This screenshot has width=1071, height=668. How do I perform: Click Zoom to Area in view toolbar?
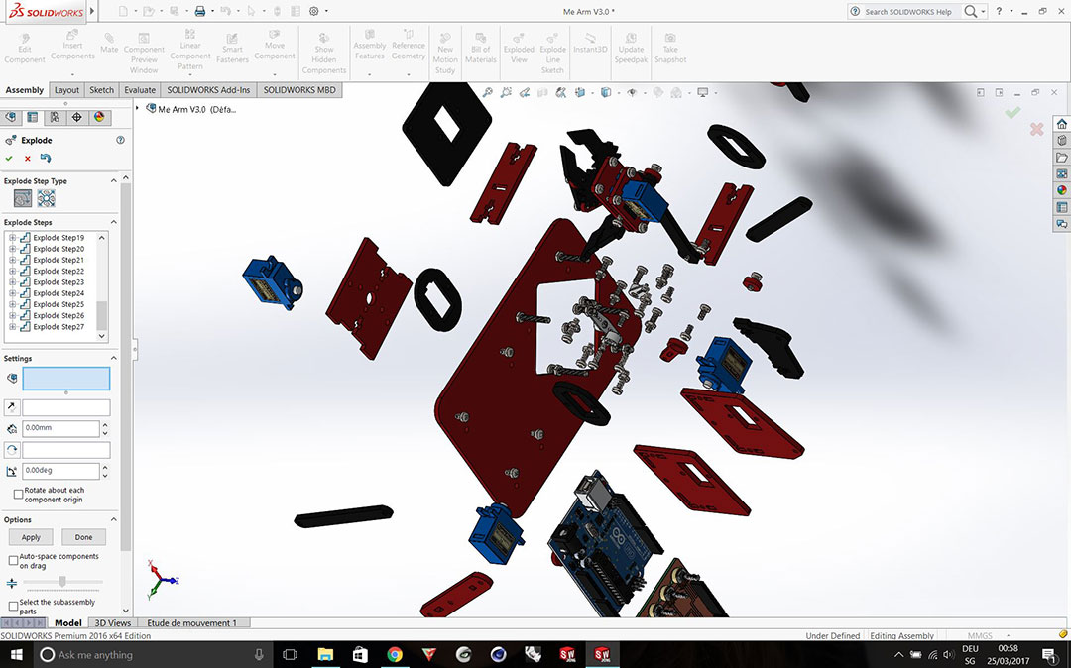tap(506, 93)
